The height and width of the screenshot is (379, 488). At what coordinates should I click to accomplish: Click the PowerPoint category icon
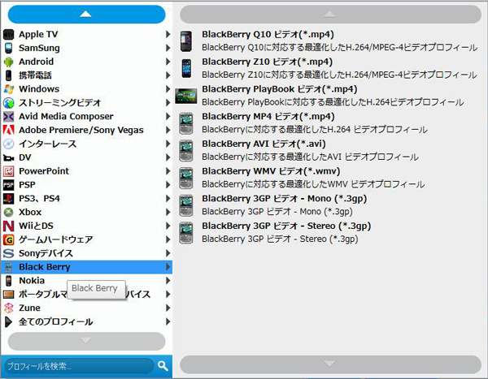pyautogui.click(x=9, y=171)
